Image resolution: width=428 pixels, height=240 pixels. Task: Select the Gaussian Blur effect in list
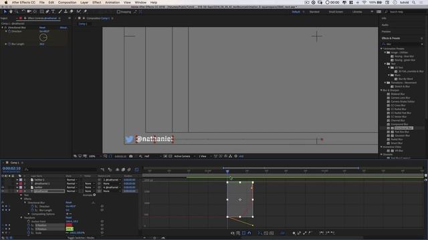pyautogui.click(x=402, y=135)
